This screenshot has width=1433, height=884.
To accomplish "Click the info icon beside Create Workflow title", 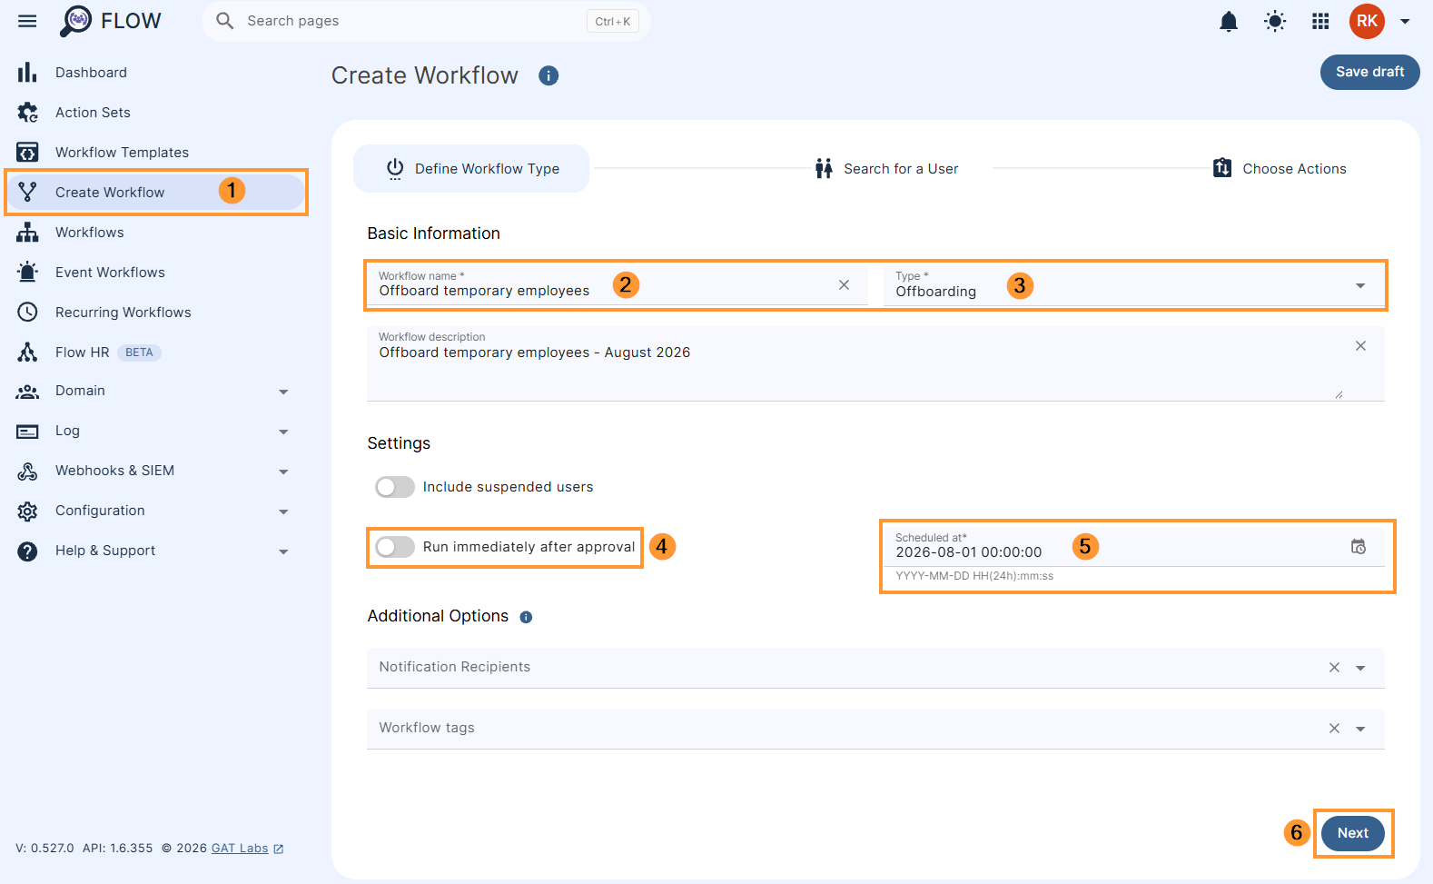I will tap(548, 75).
